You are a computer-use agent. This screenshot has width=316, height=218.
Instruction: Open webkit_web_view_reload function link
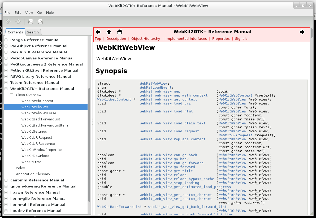tap(163, 175)
